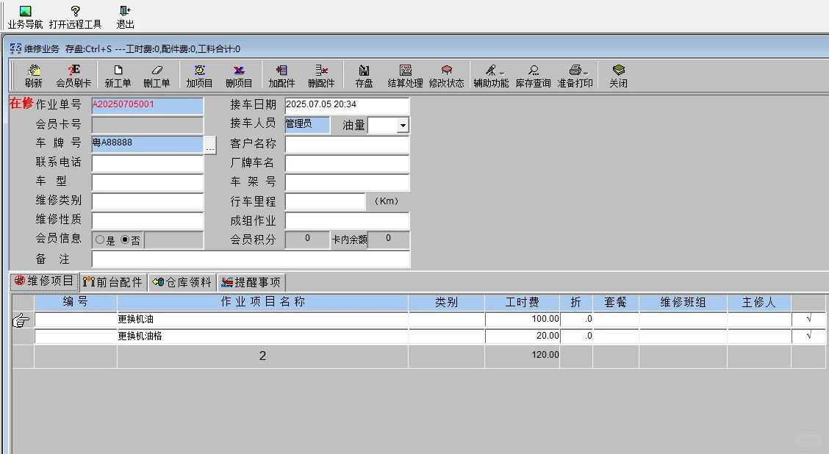Switch to the 维修项目 tab
Image resolution: width=829 pixels, height=454 pixels.
[x=44, y=281]
